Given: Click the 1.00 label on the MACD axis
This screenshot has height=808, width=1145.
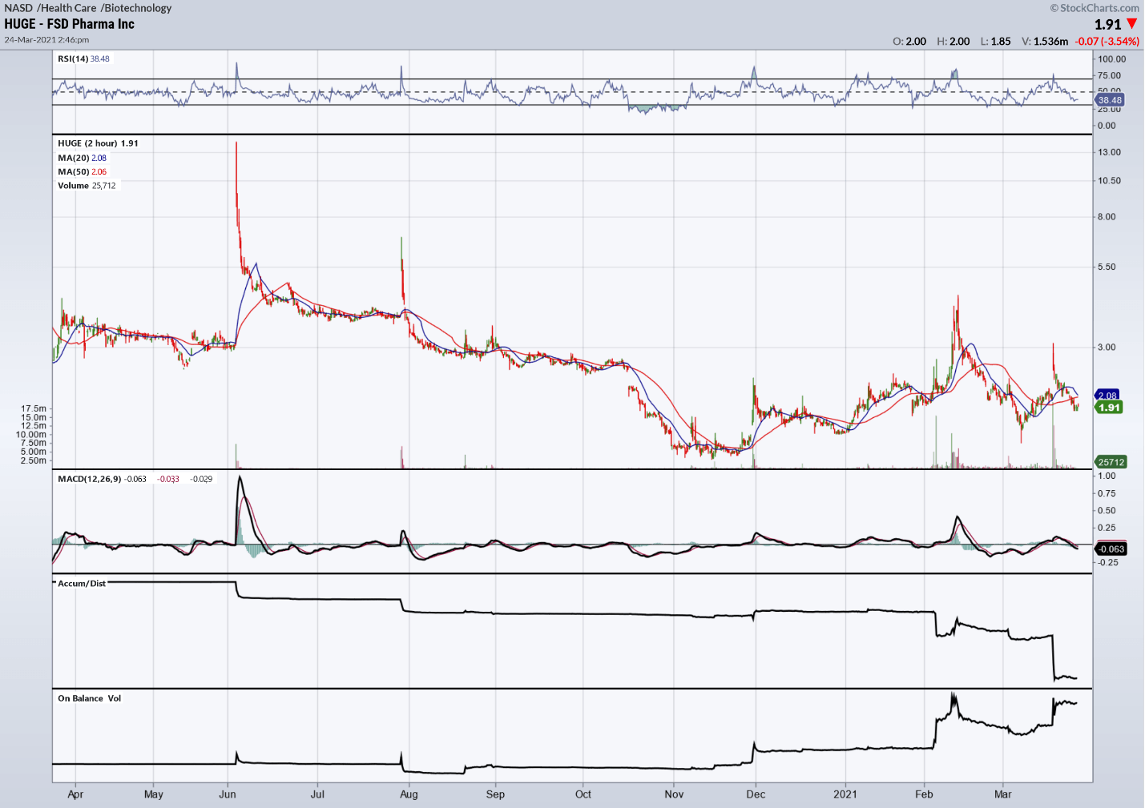Looking at the screenshot, I should tap(1107, 476).
